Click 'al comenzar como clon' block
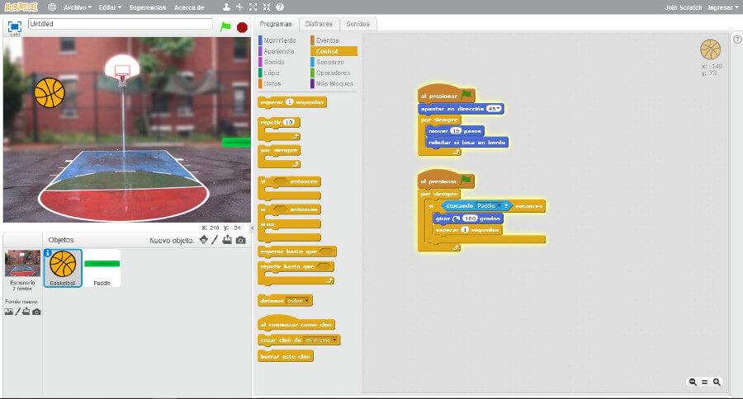 [x=296, y=324]
